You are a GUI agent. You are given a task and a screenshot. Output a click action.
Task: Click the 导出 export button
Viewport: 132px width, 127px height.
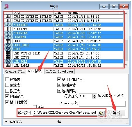coord(117,113)
